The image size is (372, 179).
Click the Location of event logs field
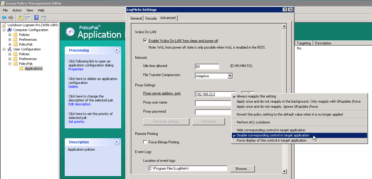coord(188,168)
